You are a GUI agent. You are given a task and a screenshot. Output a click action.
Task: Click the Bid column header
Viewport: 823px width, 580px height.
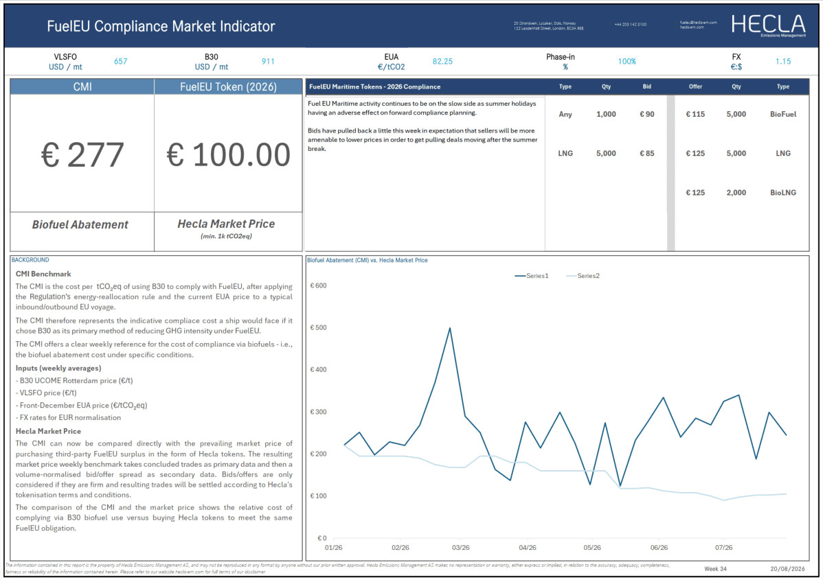[646, 86]
